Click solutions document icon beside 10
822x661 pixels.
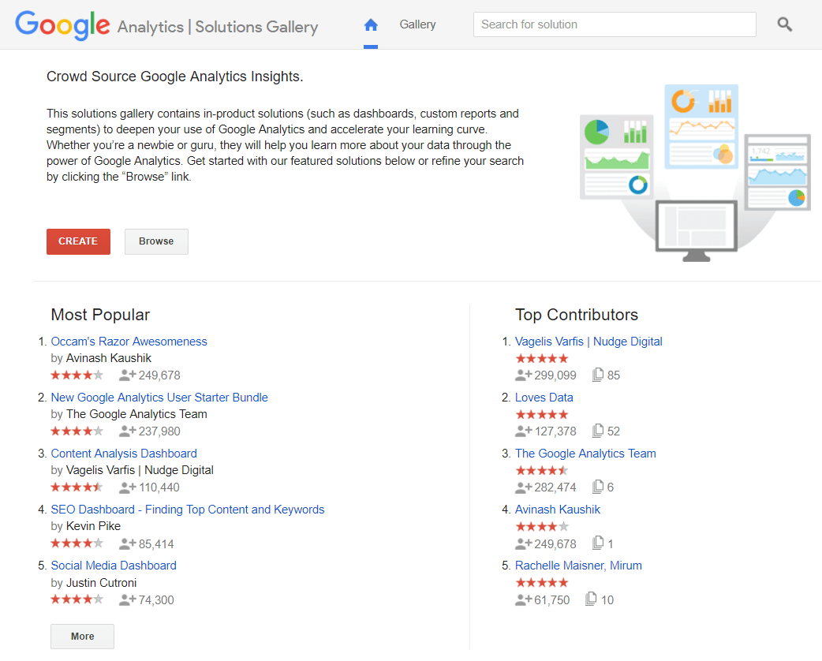(x=591, y=599)
